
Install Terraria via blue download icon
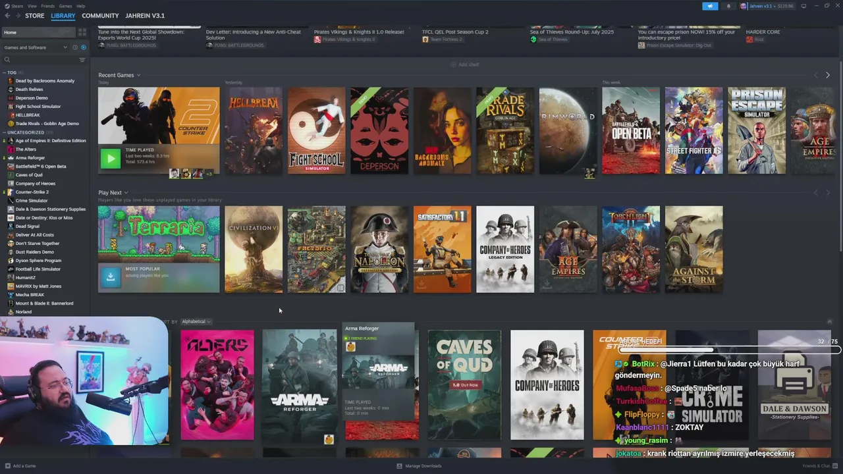[110, 277]
